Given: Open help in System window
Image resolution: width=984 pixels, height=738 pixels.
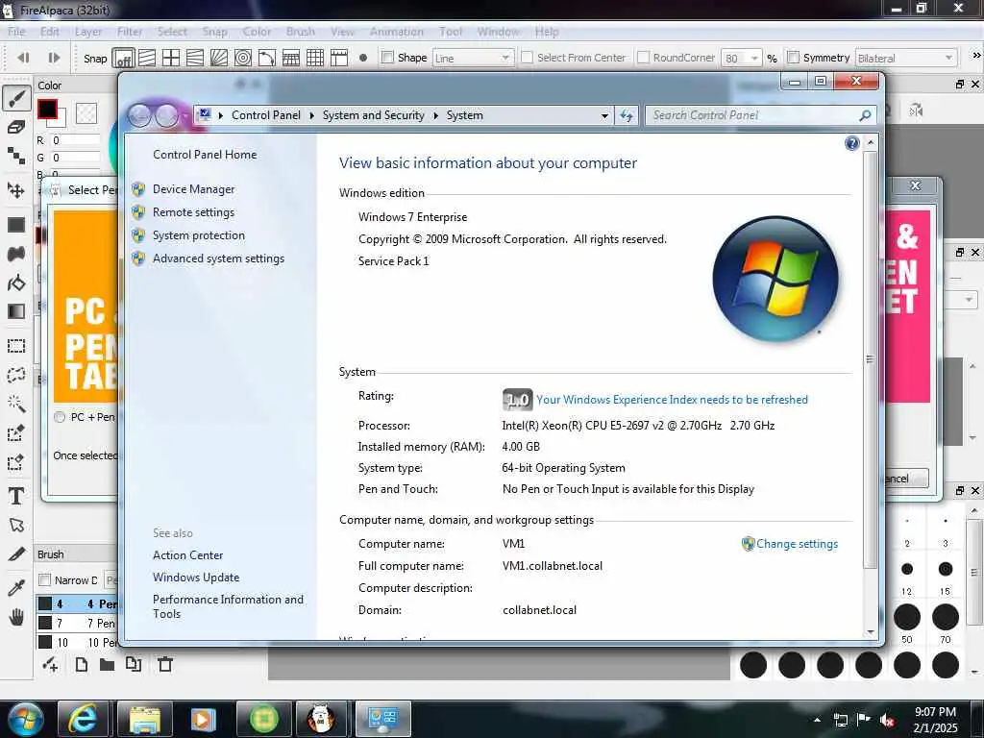Looking at the screenshot, I should tap(851, 144).
